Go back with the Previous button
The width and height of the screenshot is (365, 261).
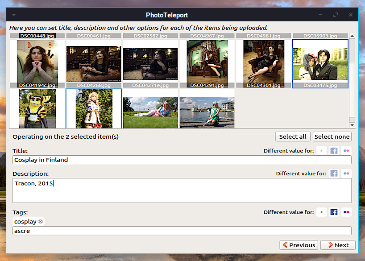click(x=299, y=245)
